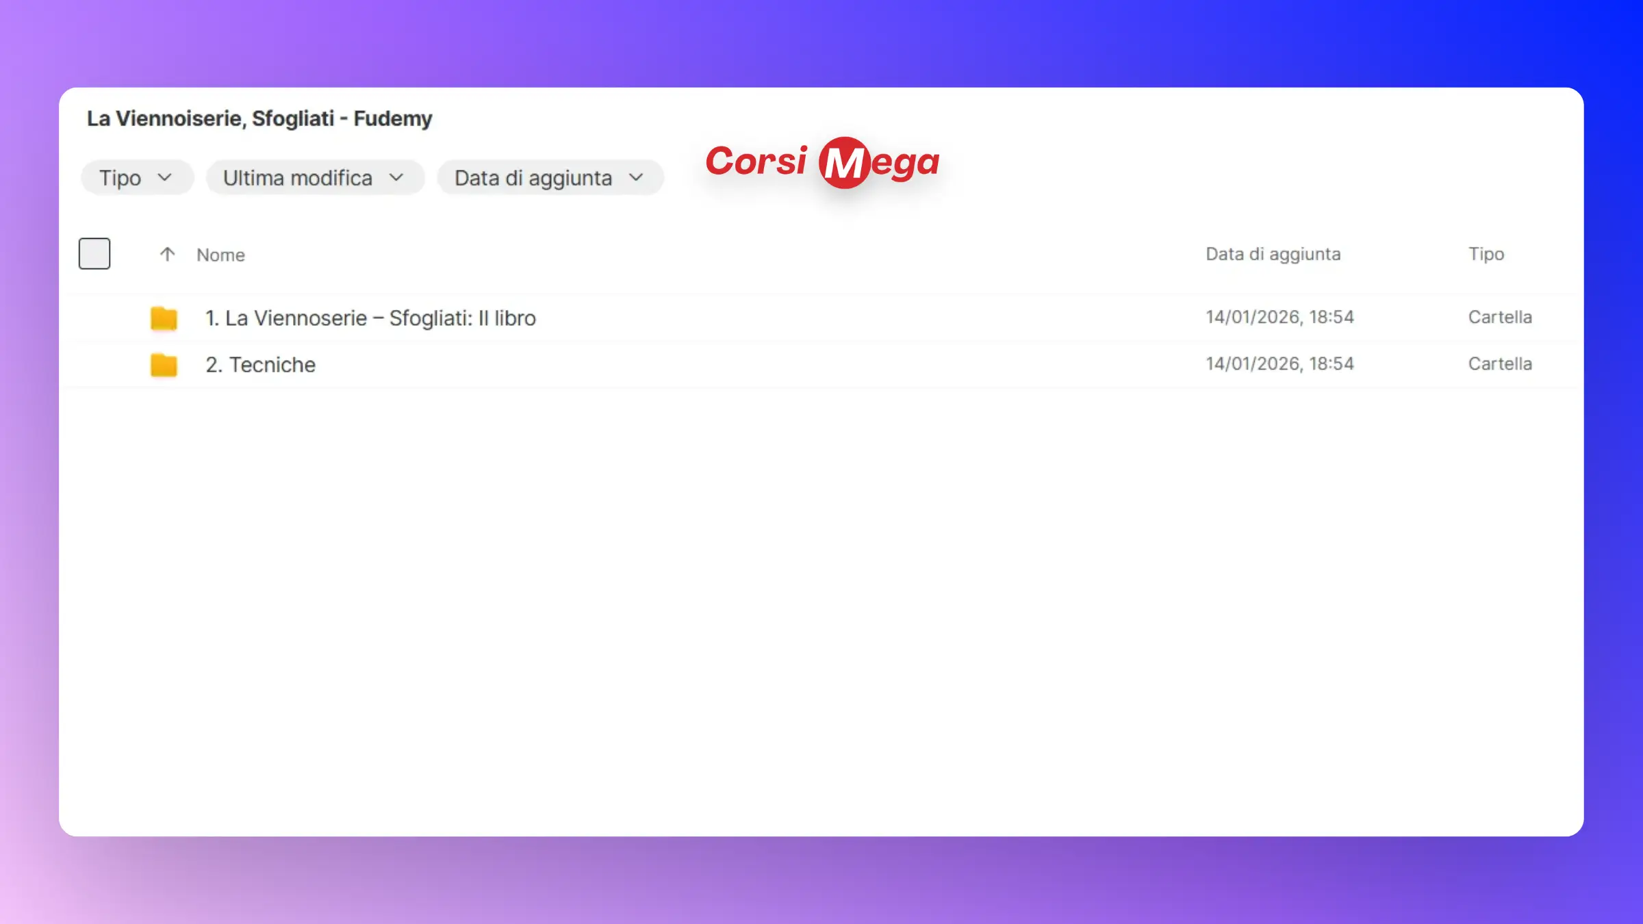Expand the Ultima modifica filter

298,178
